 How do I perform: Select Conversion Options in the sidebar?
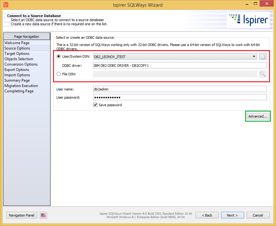coord(21,64)
